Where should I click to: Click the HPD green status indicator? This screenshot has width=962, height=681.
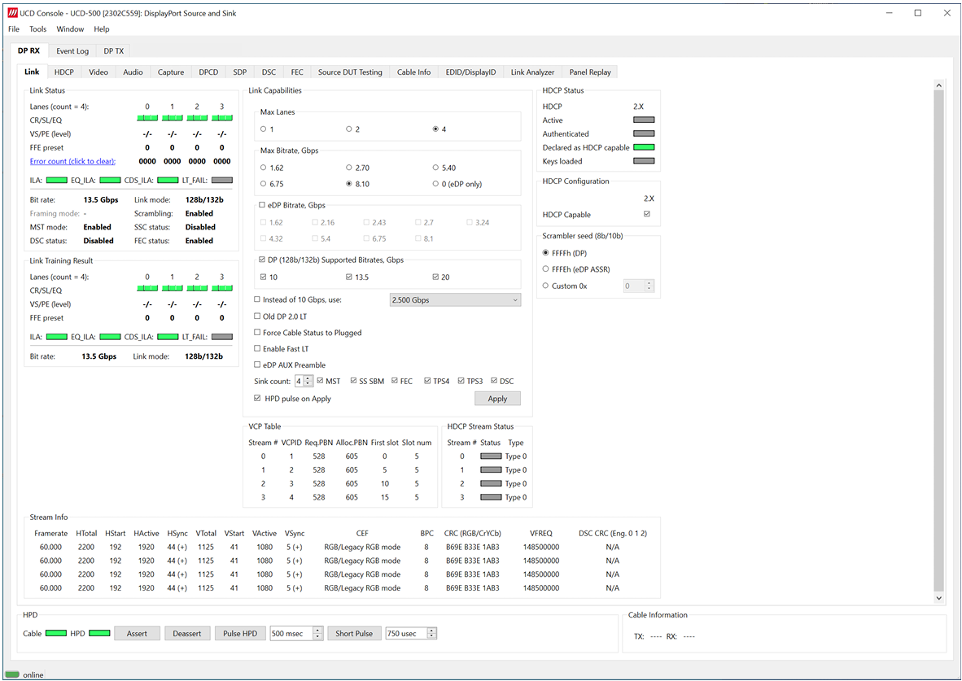[99, 633]
